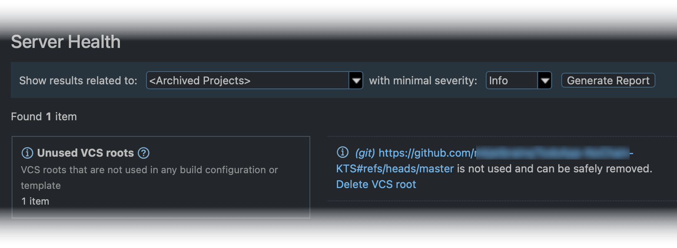Click the Delete VCS root link

coord(375,184)
